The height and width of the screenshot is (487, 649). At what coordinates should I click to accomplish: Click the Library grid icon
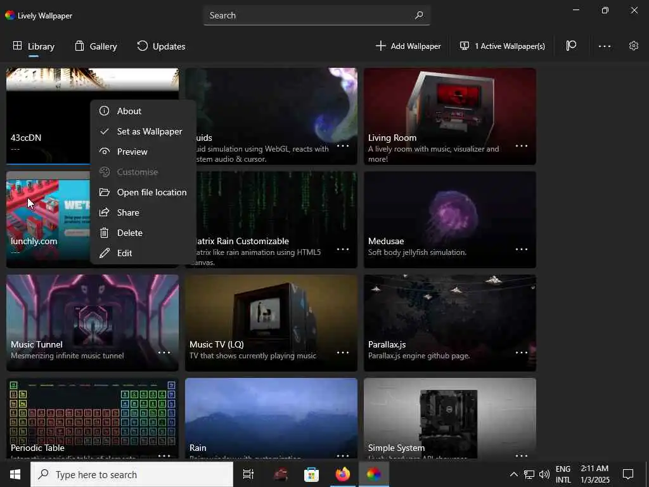(x=17, y=46)
